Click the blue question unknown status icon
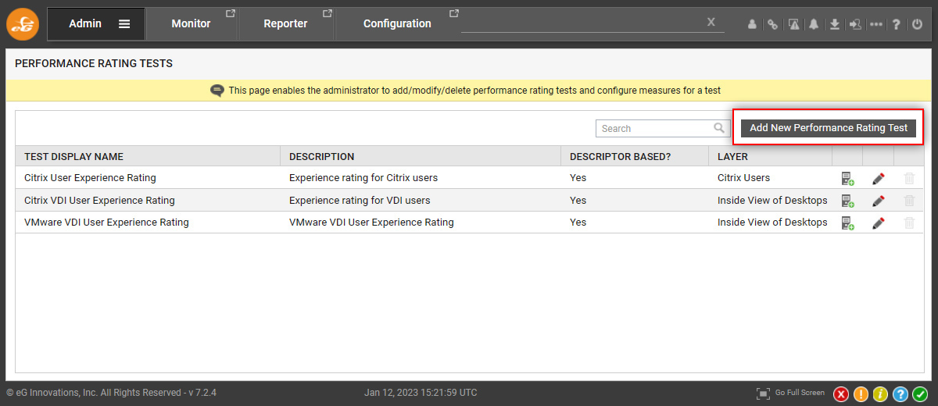This screenshot has width=938, height=406. click(x=900, y=394)
